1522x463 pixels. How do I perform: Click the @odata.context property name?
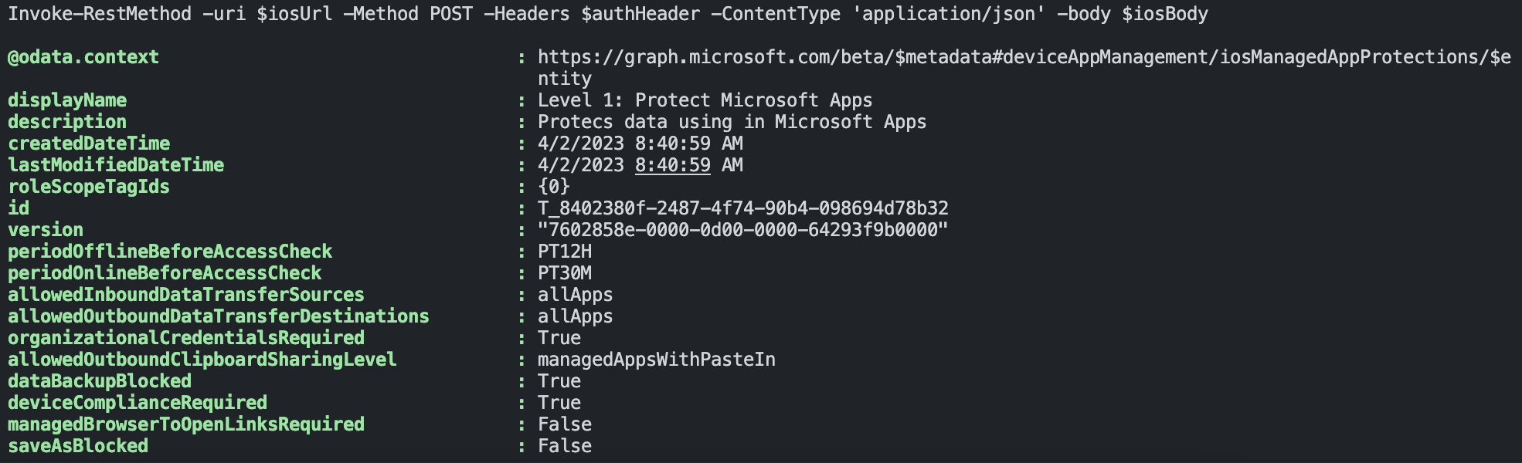point(83,57)
